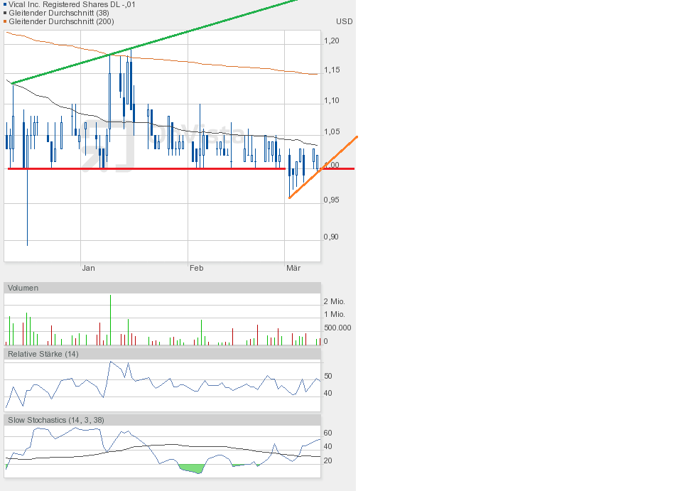Click the 'Mär' label on time axis
This screenshot has height=491, width=682.
pos(293,268)
